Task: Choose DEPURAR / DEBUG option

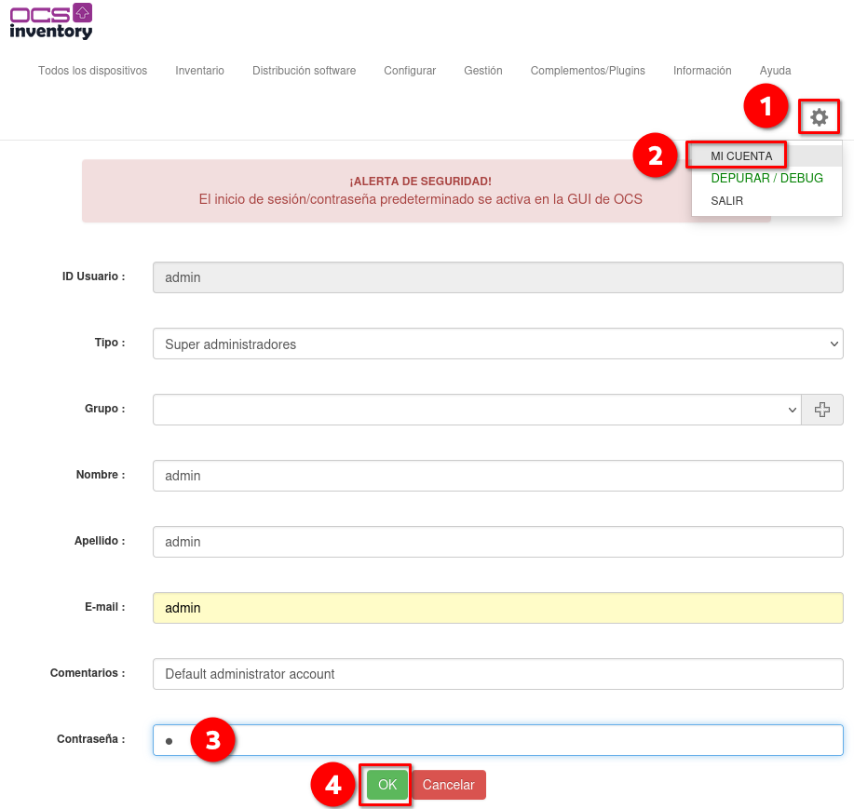Action: pos(766,178)
